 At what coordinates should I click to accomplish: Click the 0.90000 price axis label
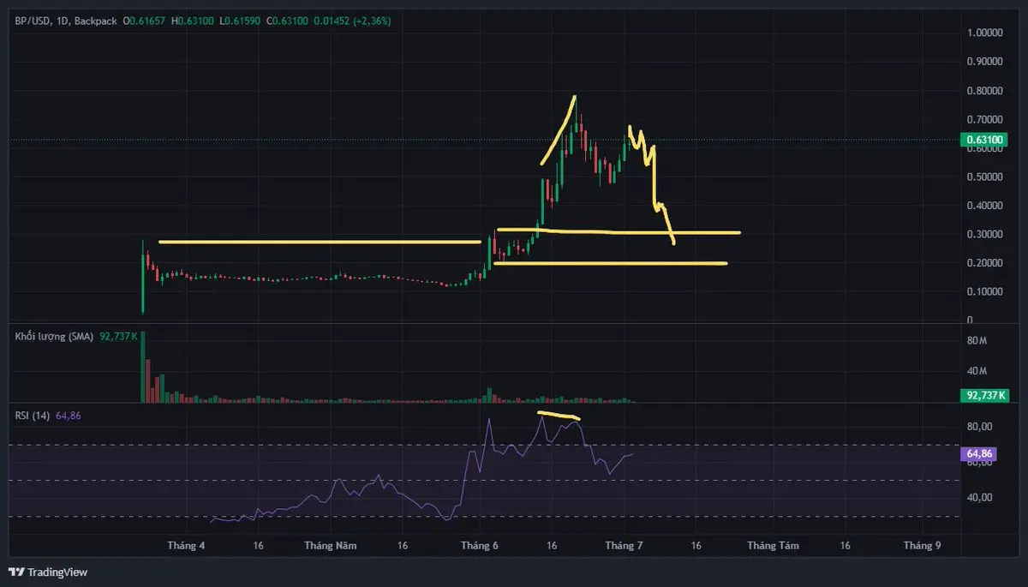click(987, 62)
